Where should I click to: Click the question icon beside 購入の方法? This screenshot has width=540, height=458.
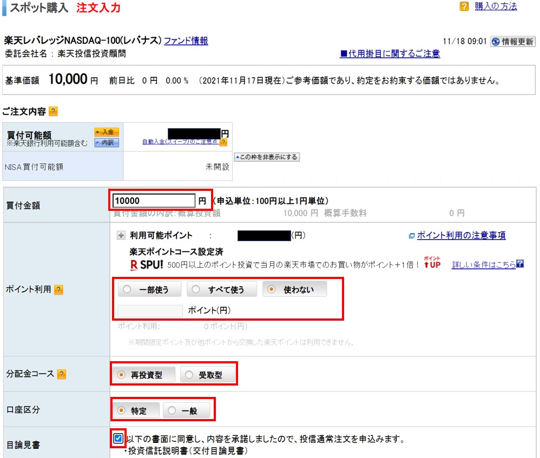tap(464, 6)
